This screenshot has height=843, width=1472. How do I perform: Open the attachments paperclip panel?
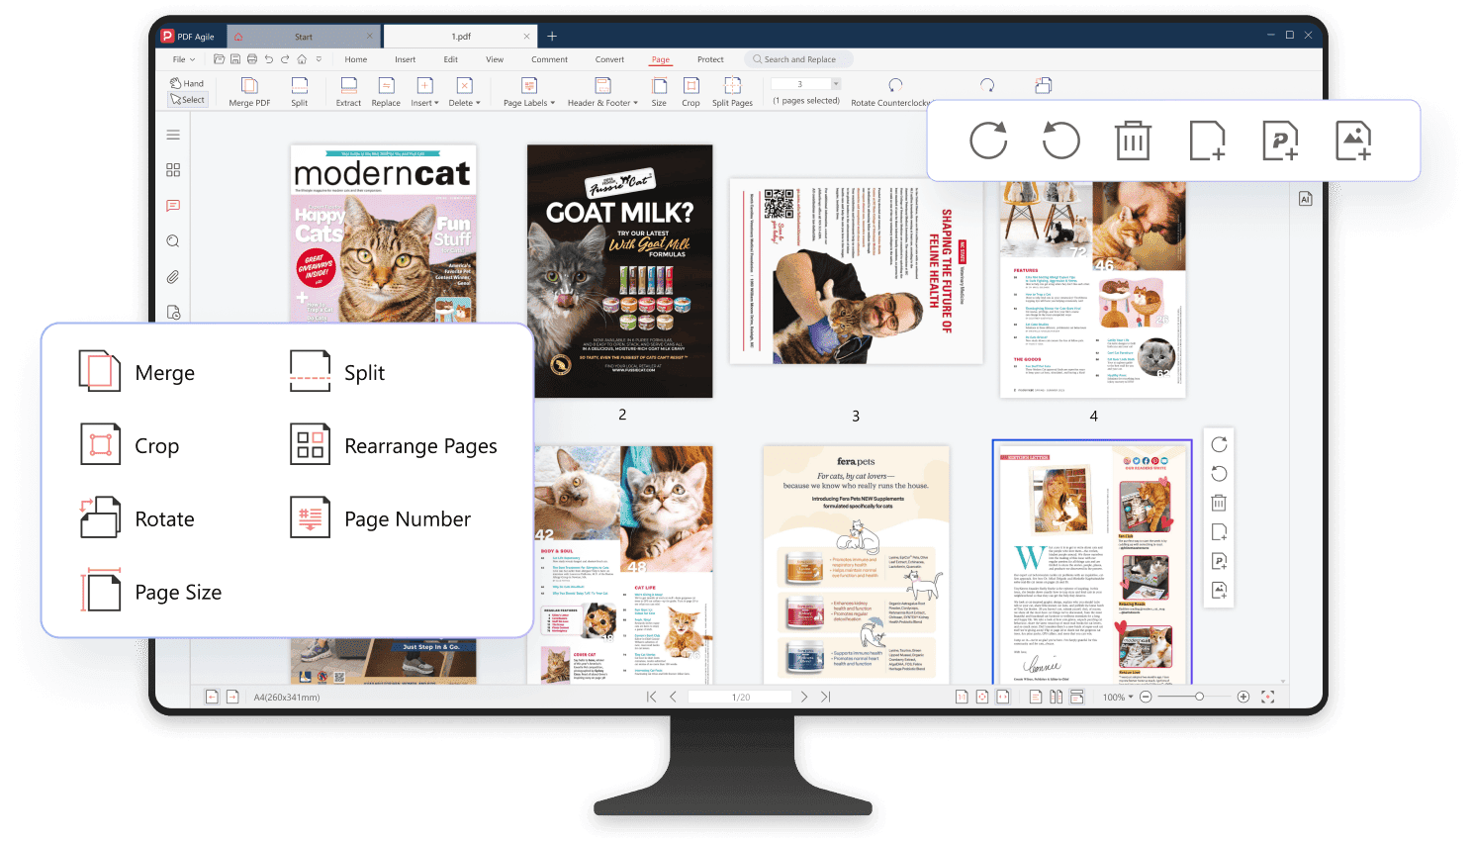pyautogui.click(x=173, y=277)
